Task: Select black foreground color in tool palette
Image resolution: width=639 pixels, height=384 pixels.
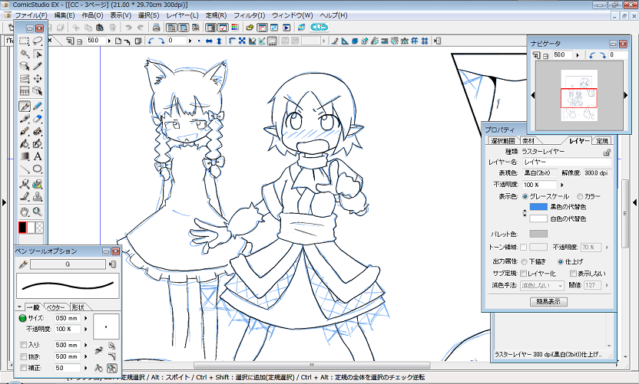Action: click(x=22, y=228)
